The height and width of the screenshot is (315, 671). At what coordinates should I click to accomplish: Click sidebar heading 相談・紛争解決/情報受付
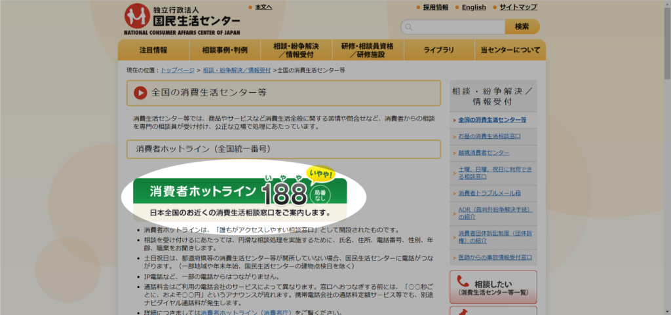point(493,96)
